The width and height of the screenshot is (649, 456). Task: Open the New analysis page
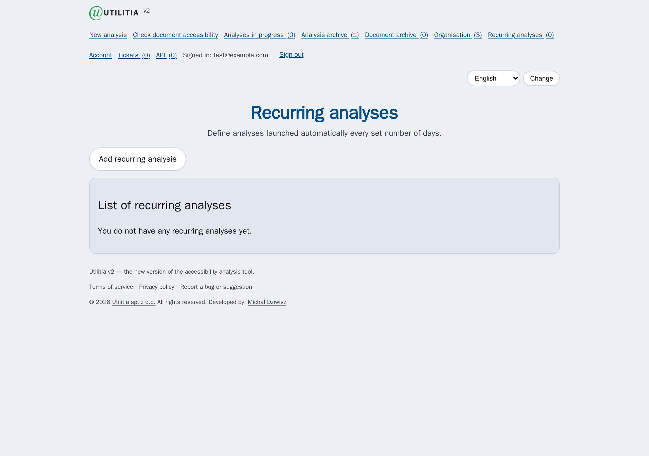(x=108, y=35)
